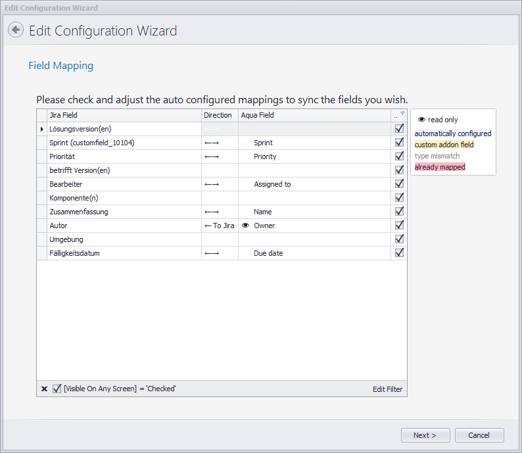Remove the filter with the X icon

[44, 389]
